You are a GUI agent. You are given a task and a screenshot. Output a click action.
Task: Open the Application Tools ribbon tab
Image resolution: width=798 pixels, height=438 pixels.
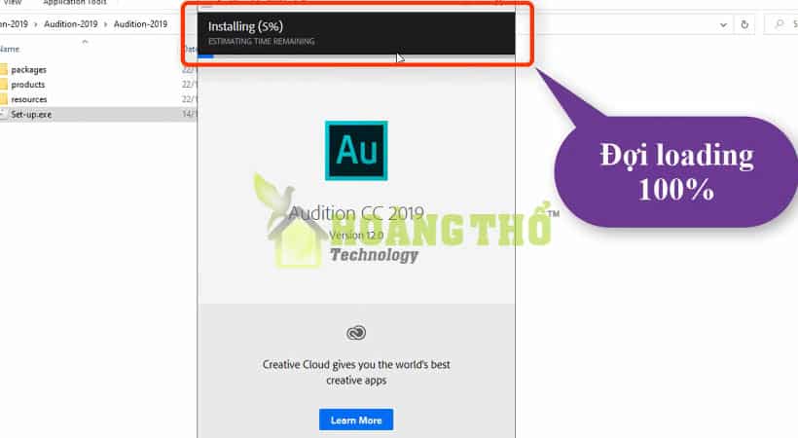[x=75, y=3]
